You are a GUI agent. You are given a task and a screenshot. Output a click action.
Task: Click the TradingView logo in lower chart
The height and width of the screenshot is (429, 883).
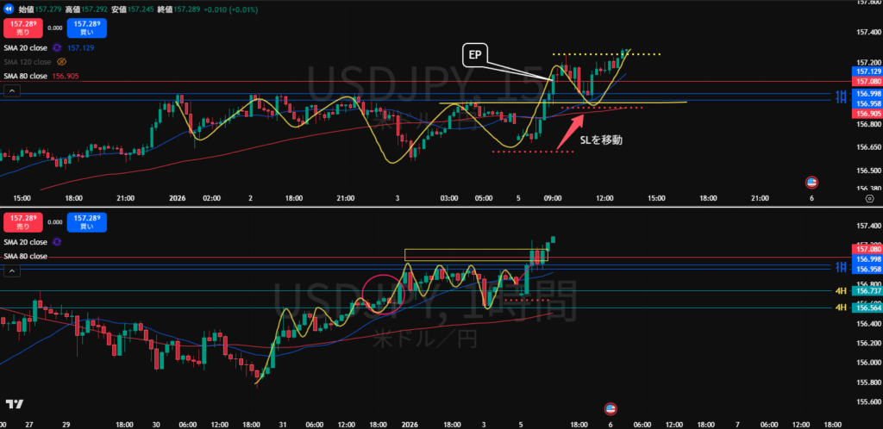click(15, 404)
